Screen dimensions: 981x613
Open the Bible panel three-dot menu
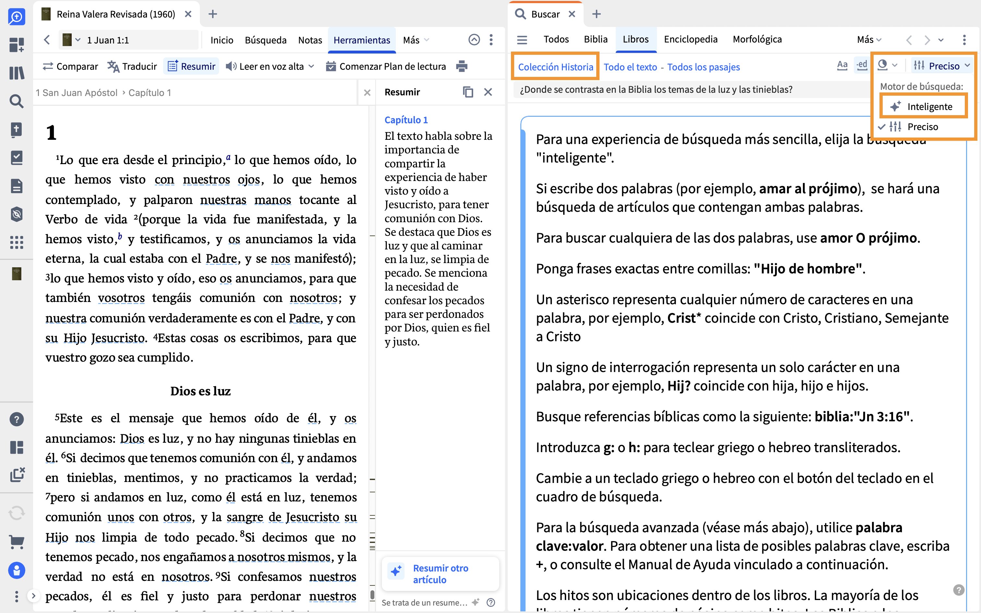[x=491, y=40]
